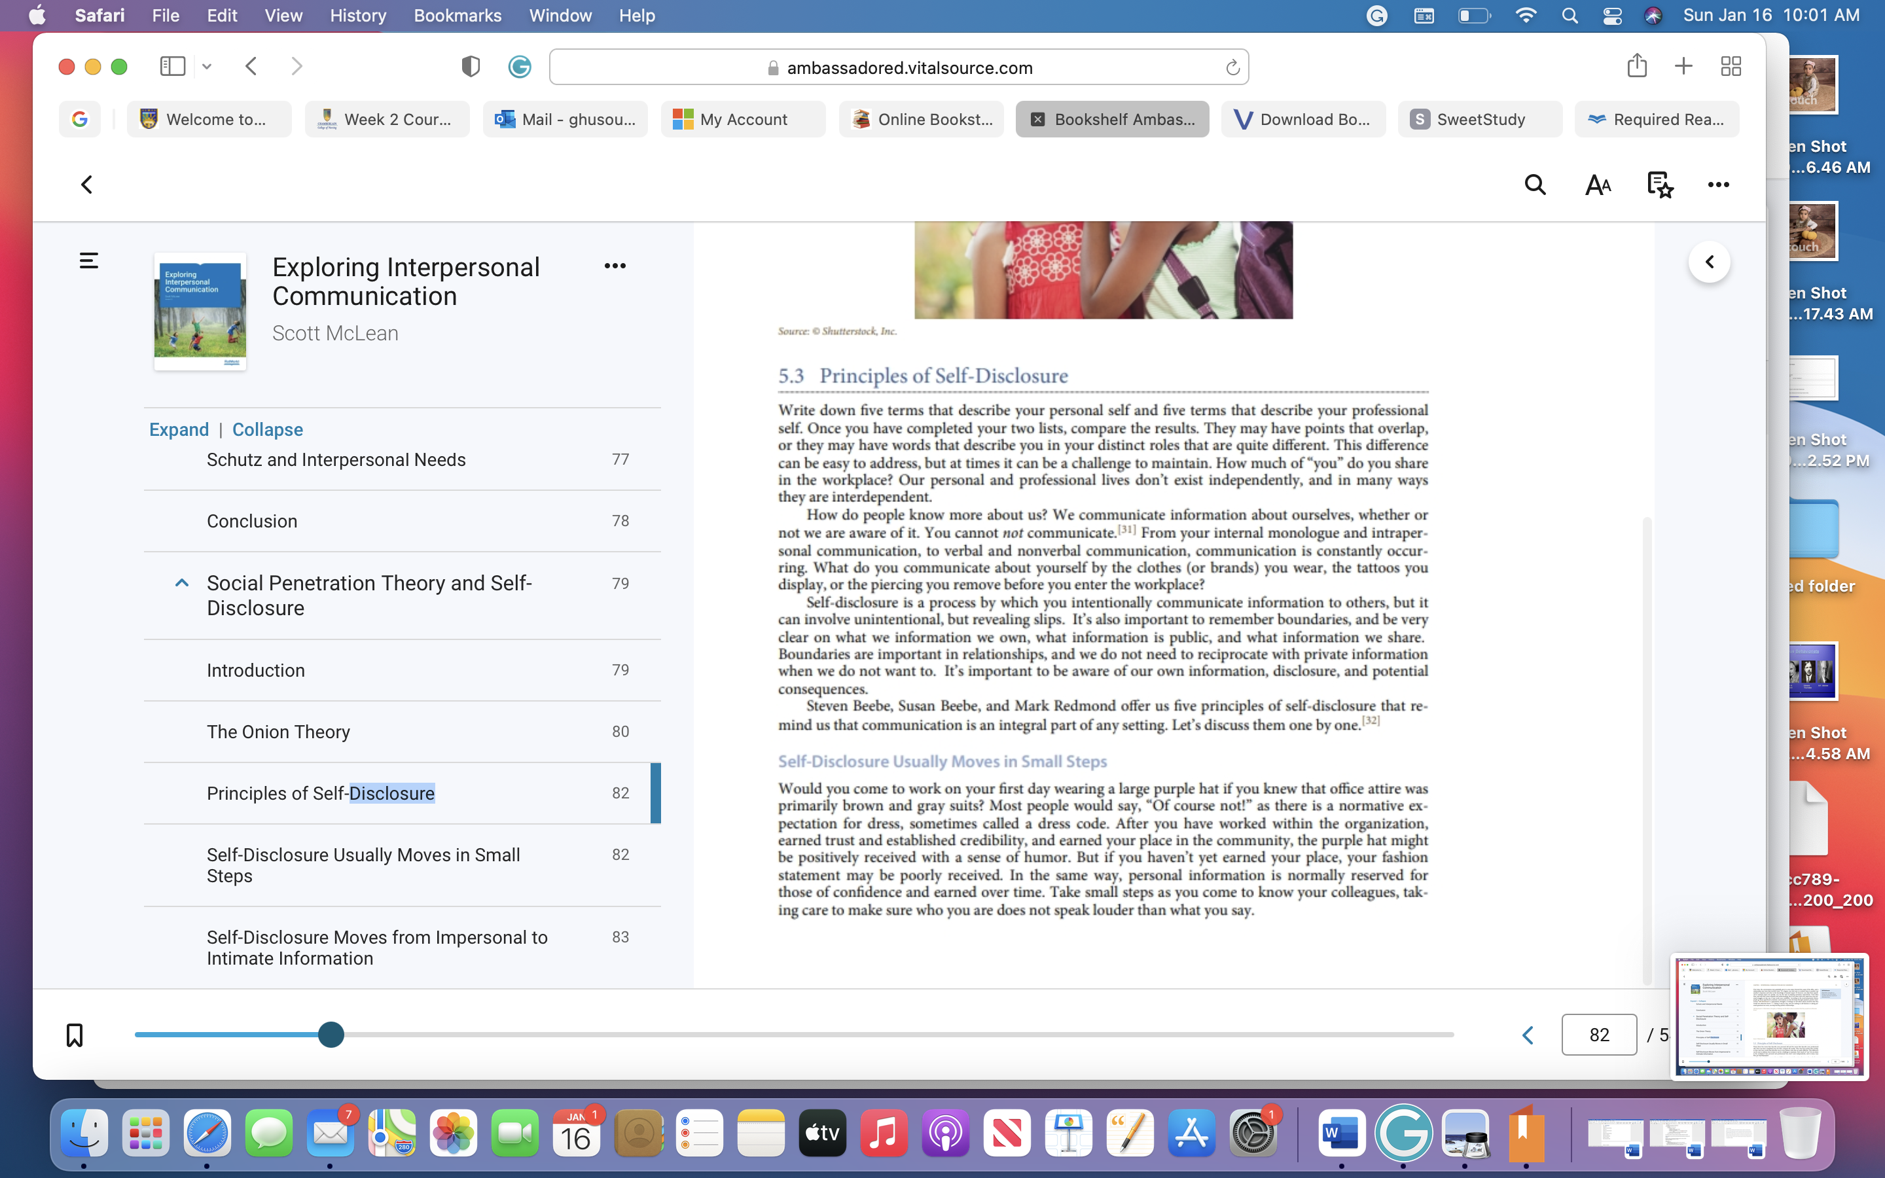Toggle the Safari sidebar button
This screenshot has width=1885, height=1178.
tap(172, 66)
